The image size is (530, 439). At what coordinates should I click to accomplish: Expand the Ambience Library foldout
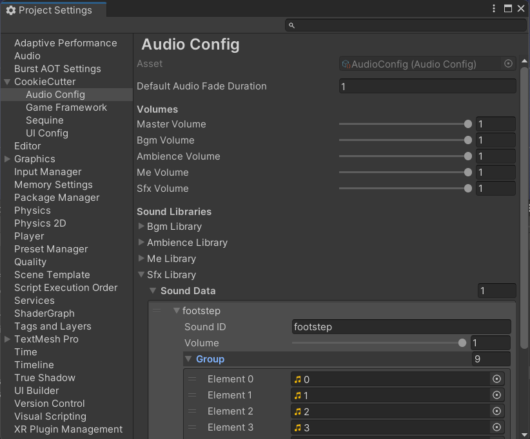tap(141, 242)
